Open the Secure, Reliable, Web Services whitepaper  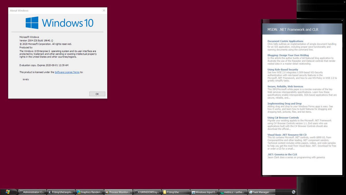coord(285,86)
